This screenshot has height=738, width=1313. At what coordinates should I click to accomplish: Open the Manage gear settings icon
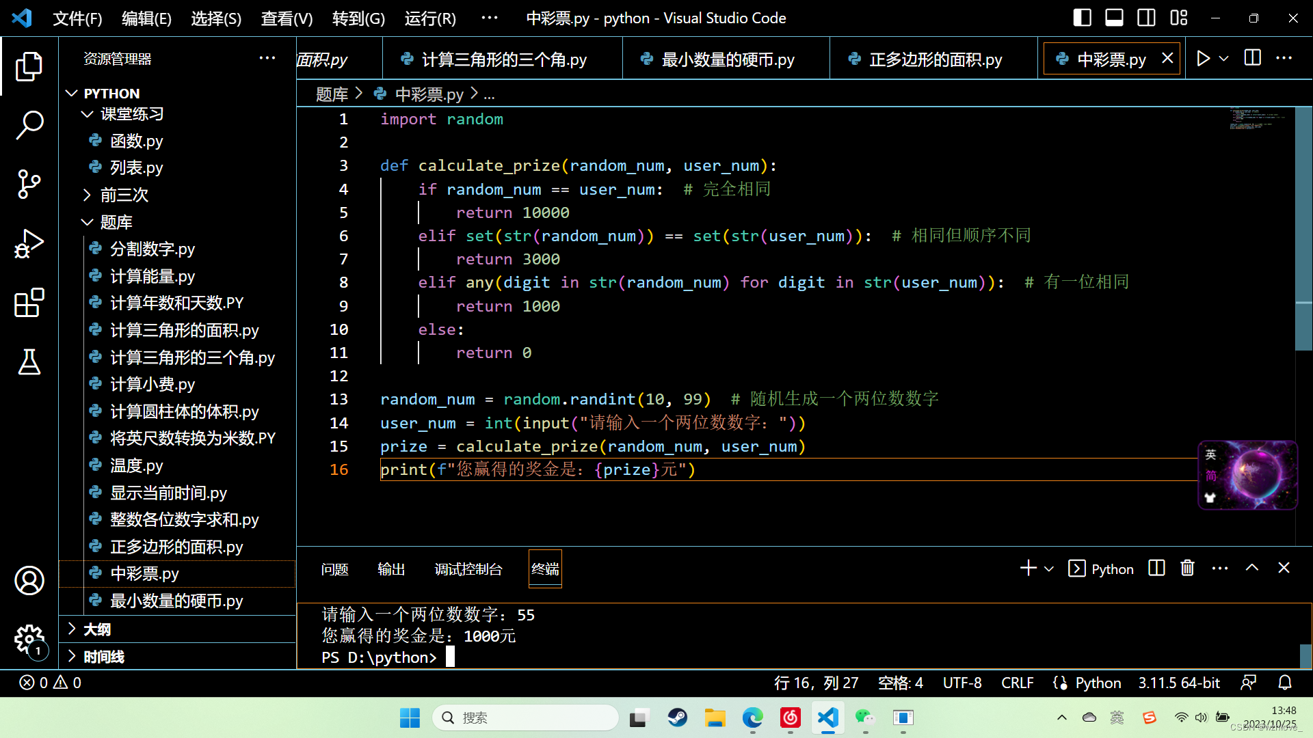[x=29, y=640]
